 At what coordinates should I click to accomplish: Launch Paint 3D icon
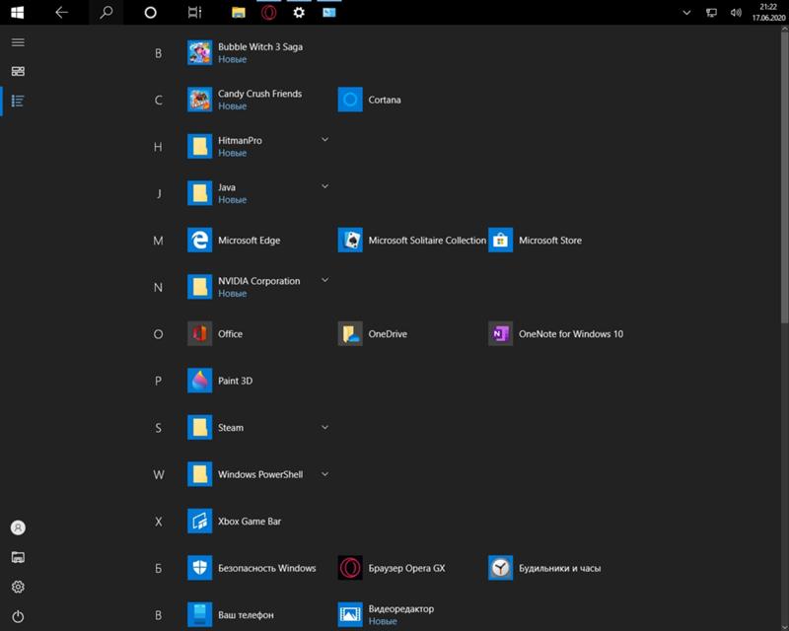tap(200, 381)
